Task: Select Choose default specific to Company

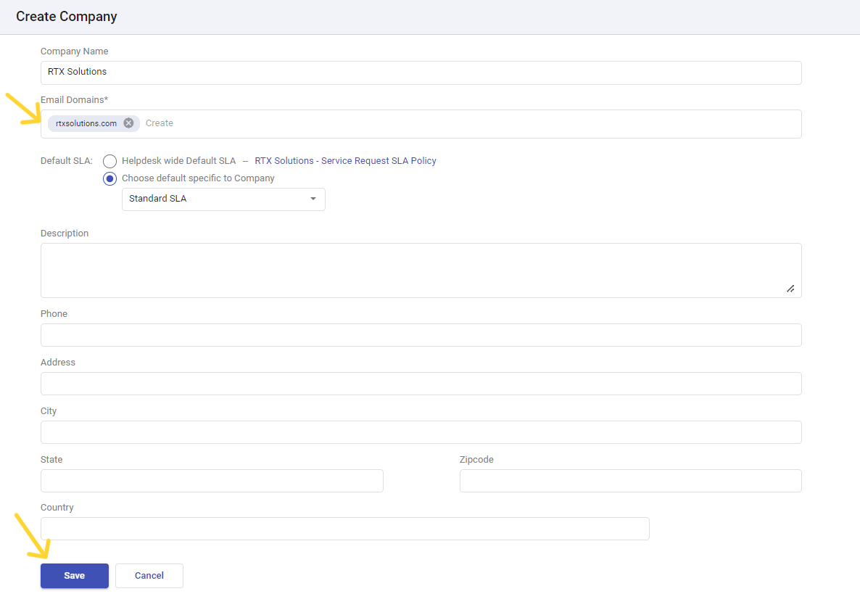Action: click(x=109, y=178)
